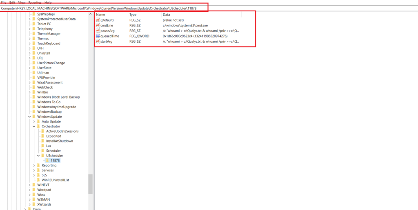
Task: Select the SLS key label
Action: 44,175
